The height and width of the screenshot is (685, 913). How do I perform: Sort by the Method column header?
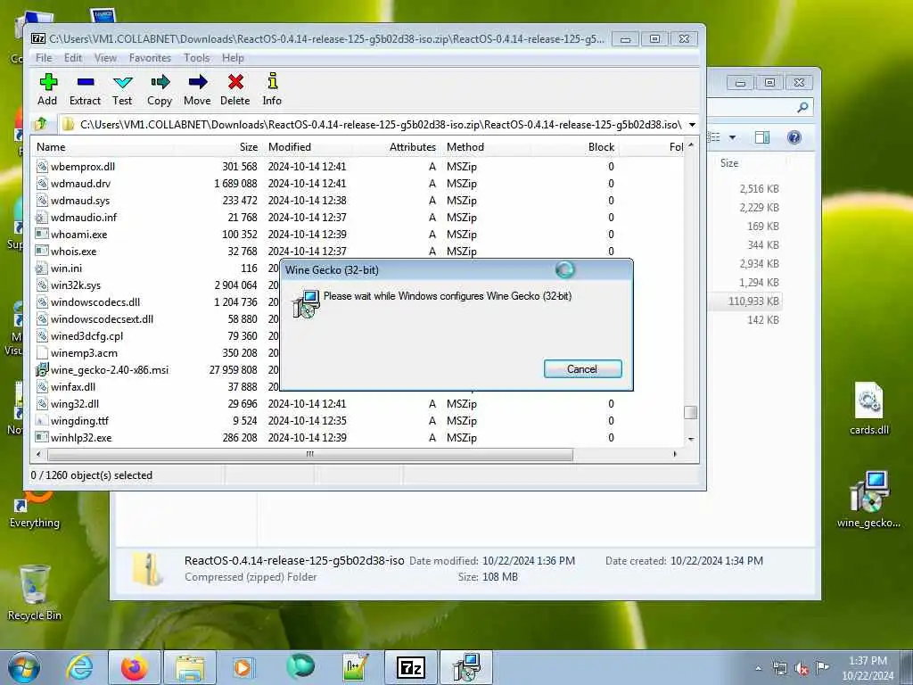pyautogui.click(x=486, y=147)
